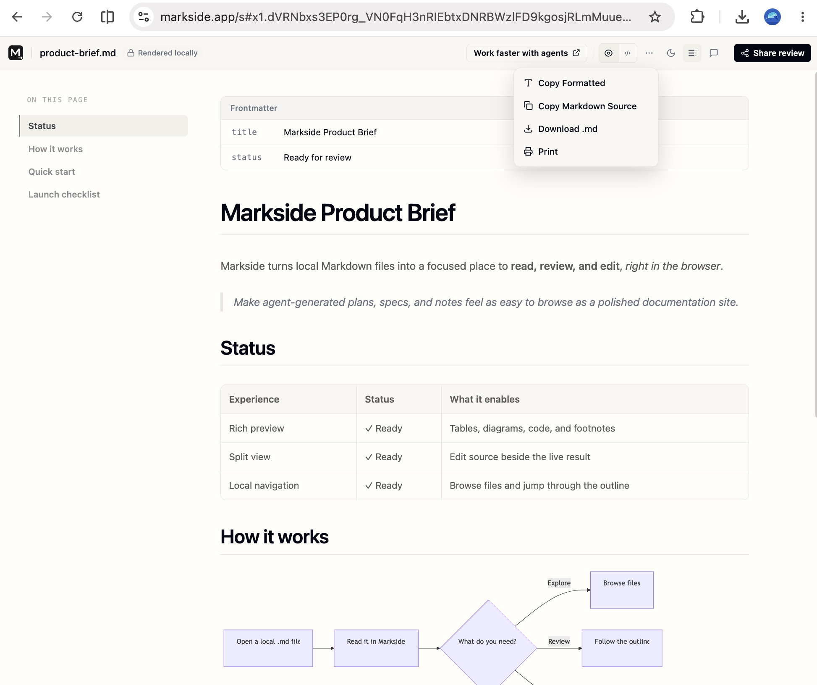
Task: Switch to preview mode eye icon
Action: (608, 53)
